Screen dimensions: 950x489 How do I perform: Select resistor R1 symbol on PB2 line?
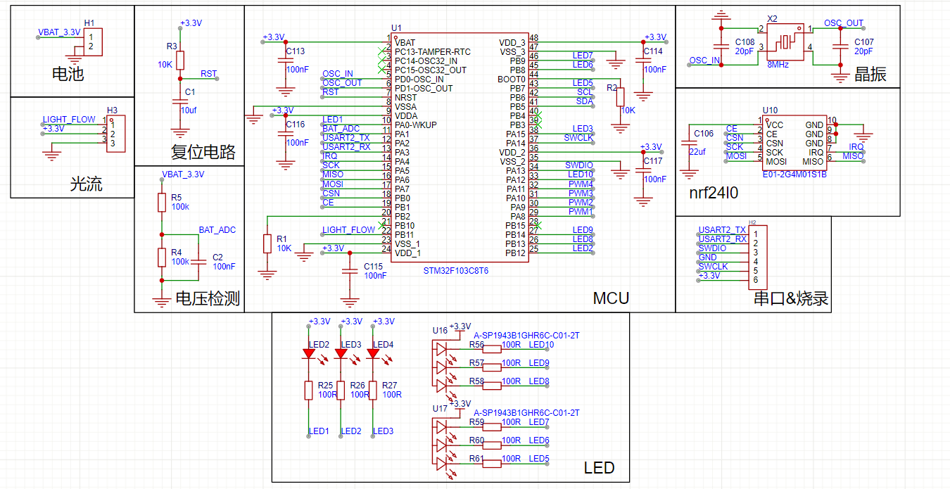tap(267, 243)
